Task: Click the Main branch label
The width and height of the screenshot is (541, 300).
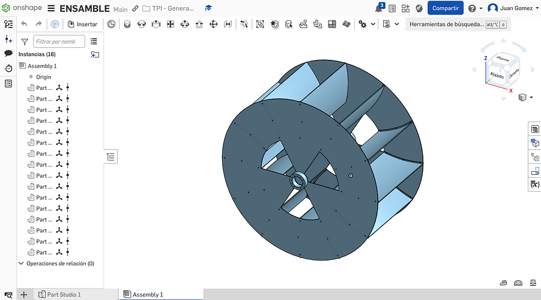Action: click(121, 10)
